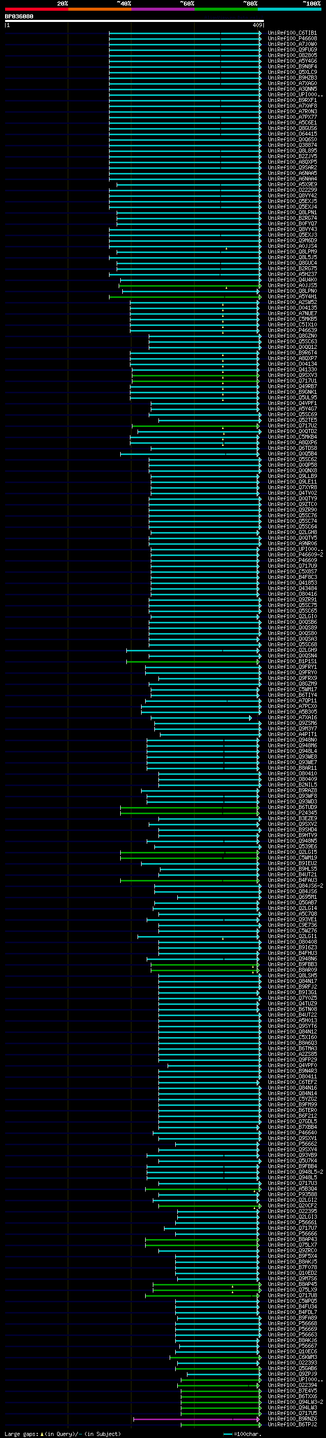Click the UniRef100_B6TUD9 label
Image resolution: width=326 pixels, height=1438 pixels.
292,807
